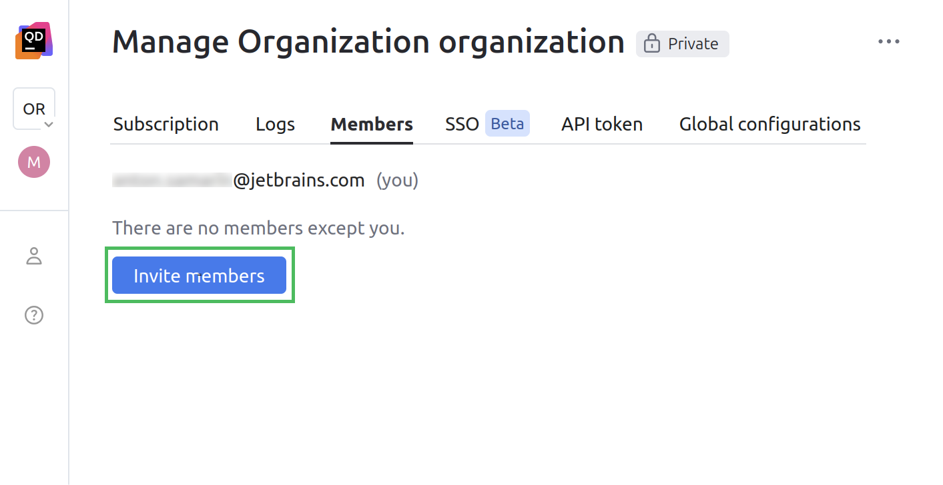
Task: Open help via the question mark icon
Action: pyautogui.click(x=34, y=314)
